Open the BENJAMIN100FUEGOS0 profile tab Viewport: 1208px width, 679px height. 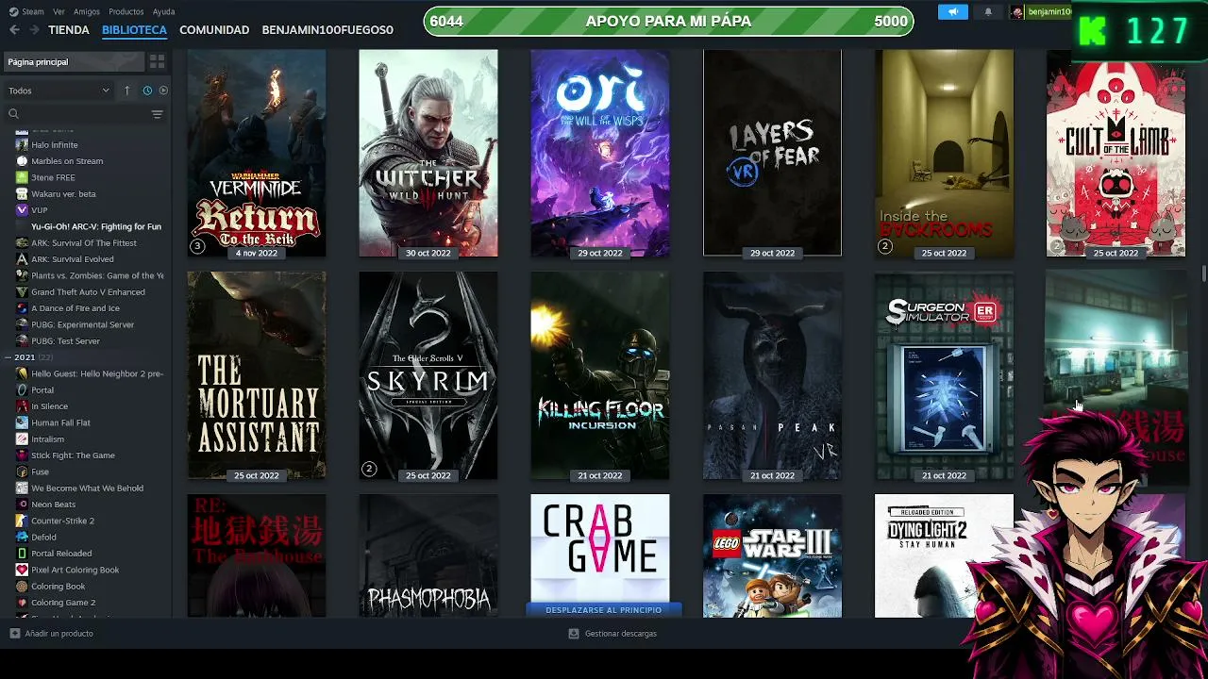[327, 30]
